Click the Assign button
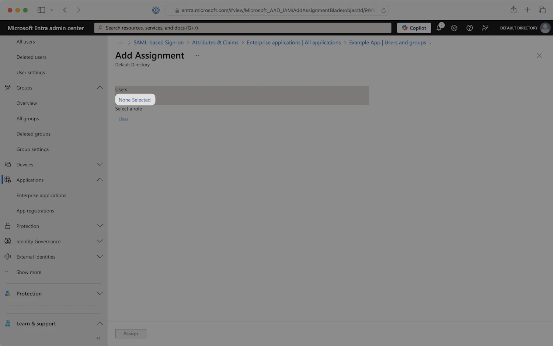553x346 pixels. (x=131, y=333)
